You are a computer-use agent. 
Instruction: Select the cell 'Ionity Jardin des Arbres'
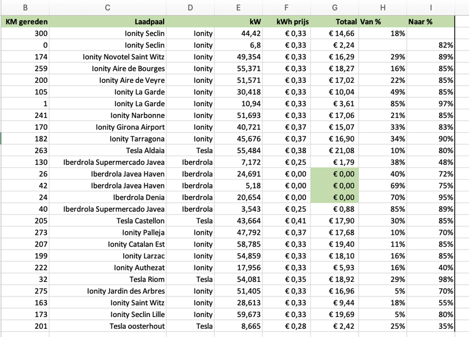point(108,291)
